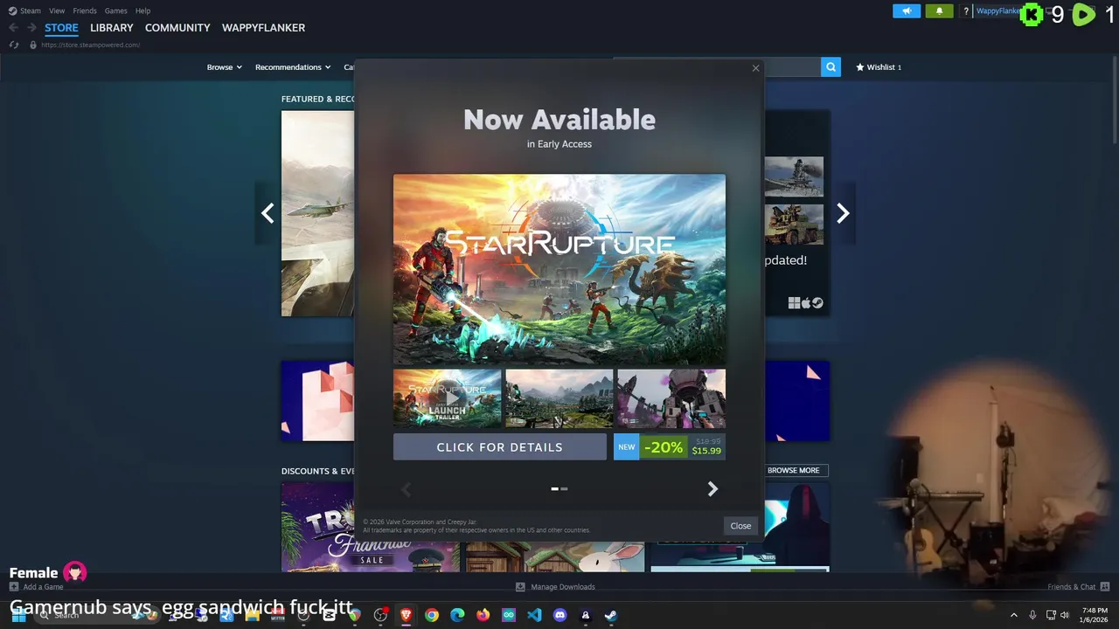1119x629 pixels.
Task: Show hidden system tray icons
Action: pyautogui.click(x=1014, y=615)
